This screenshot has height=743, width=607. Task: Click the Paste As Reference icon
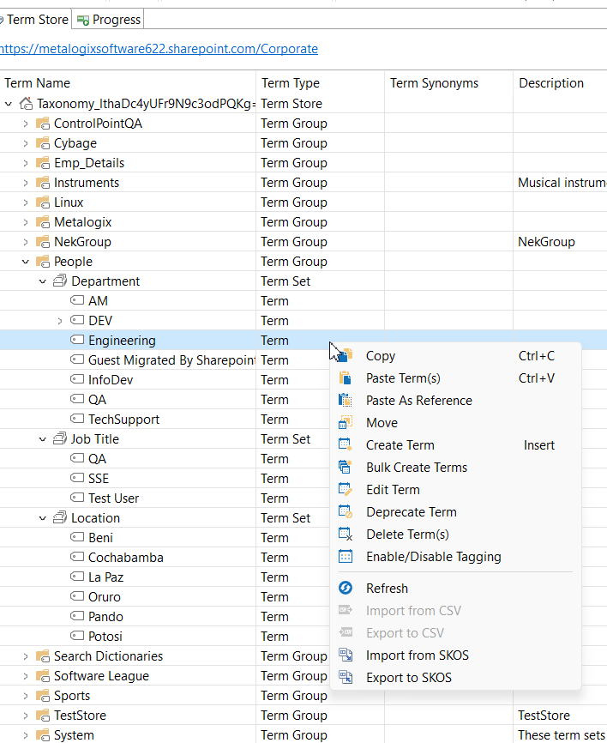(346, 401)
